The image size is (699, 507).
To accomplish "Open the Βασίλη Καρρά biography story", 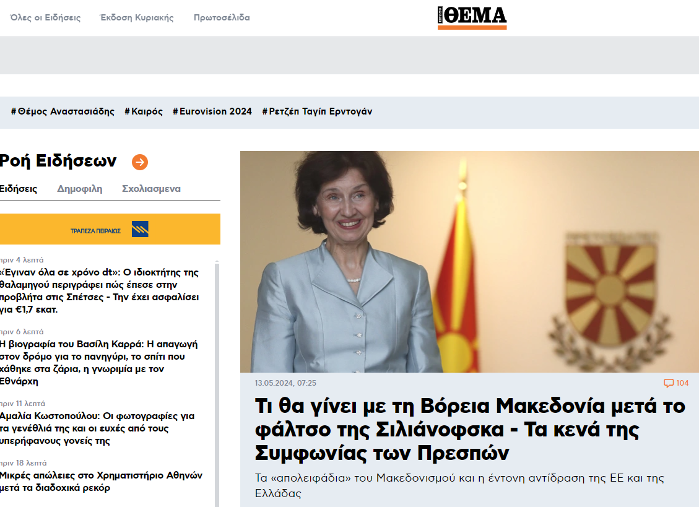I will pyautogui.click(x=99, y=363).
